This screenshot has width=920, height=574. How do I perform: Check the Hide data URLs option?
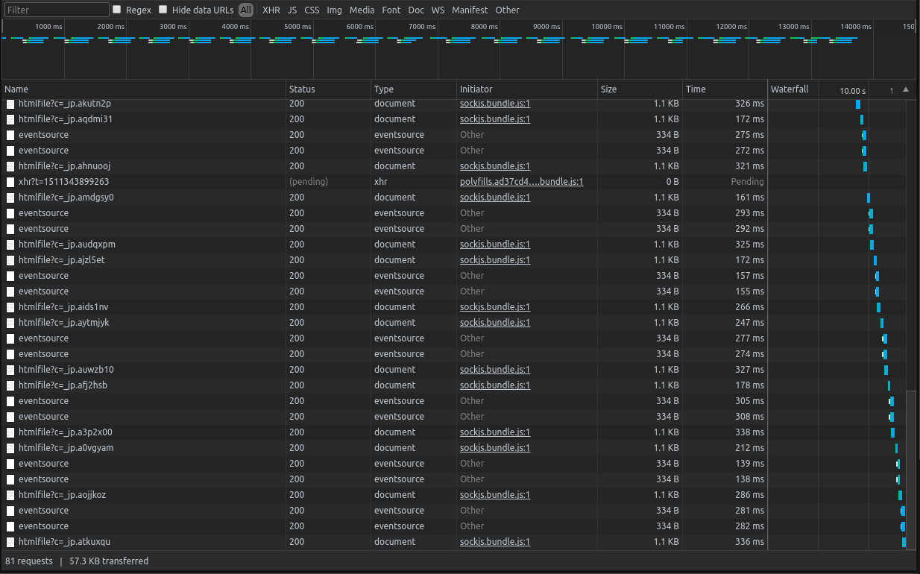click(163, 10)
